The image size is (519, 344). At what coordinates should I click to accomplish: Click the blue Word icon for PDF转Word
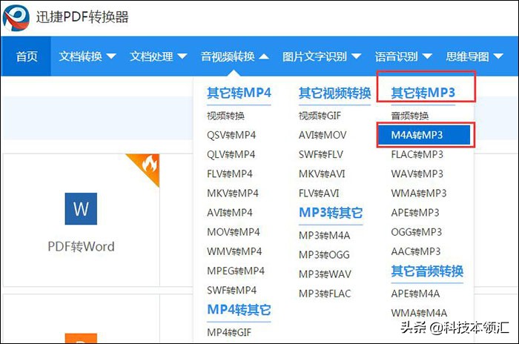click(x=81, y=208)
